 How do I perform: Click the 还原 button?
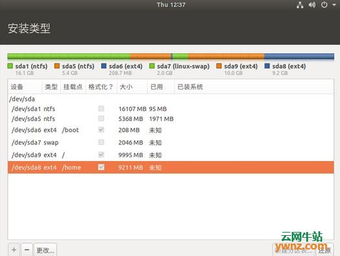(x=324, y=250)
